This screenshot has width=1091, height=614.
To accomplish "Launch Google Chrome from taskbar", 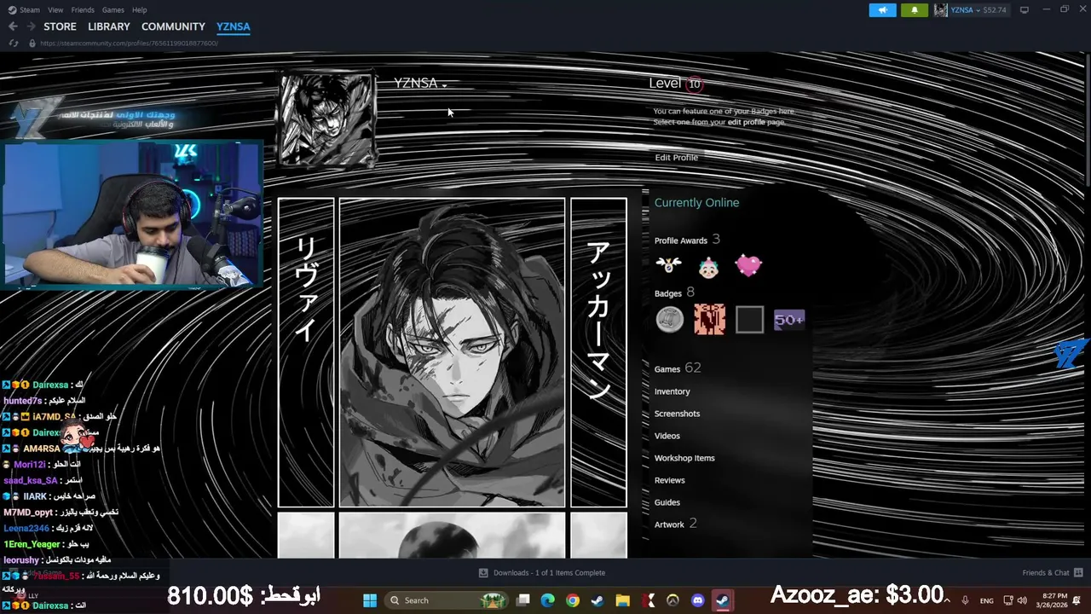I will coord(573,600).
